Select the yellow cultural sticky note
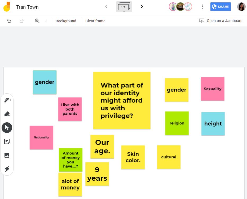This screenshot has height=199, width=247. coord(169,157)
